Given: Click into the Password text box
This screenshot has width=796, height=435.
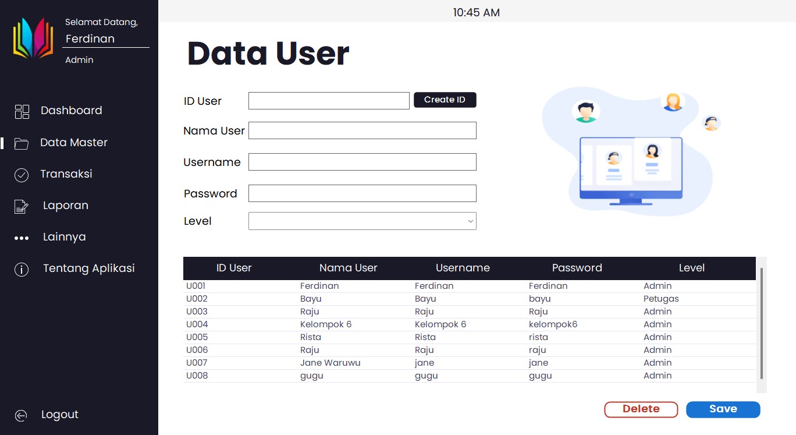Looking at the screenshot, I should click(363, 193).
